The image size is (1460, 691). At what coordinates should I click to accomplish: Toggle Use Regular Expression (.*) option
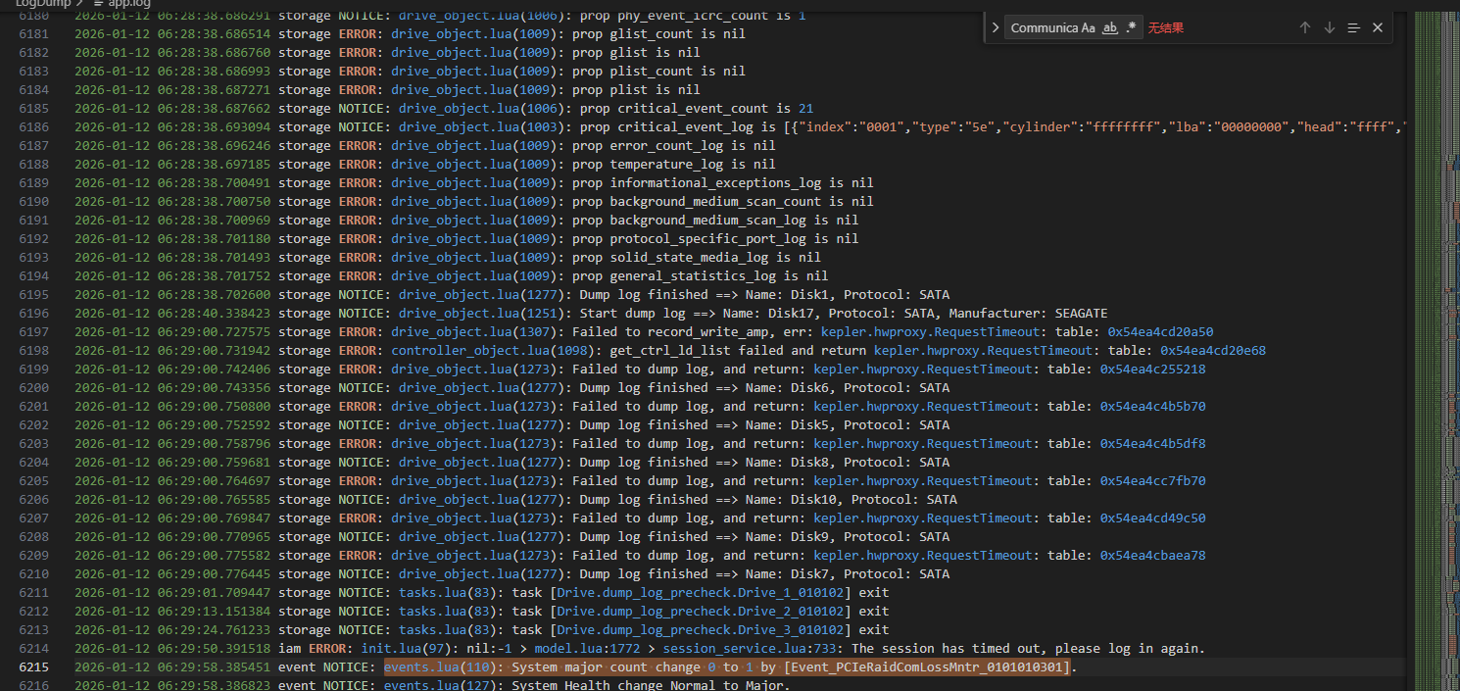pos(1132,27)
